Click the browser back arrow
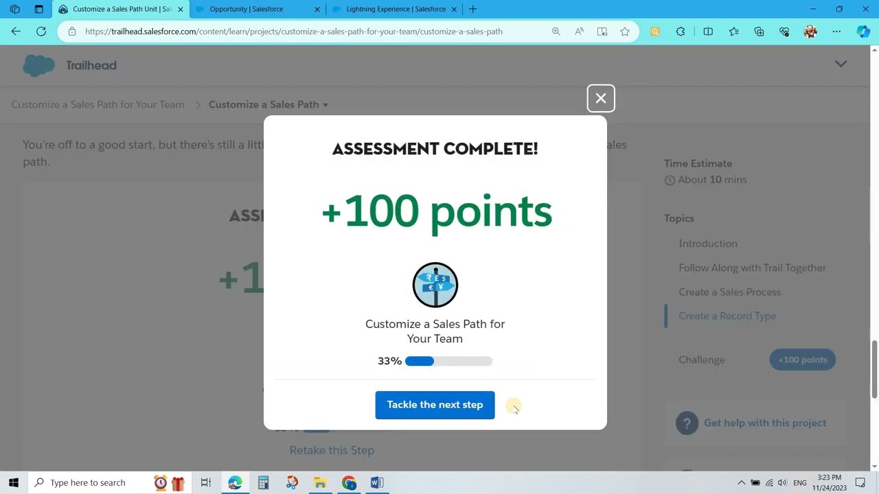The width and height of the screenshot is (879, 494). [16, 32]
